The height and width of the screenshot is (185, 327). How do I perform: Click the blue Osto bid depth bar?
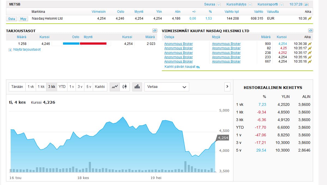(x=71, y=44)
